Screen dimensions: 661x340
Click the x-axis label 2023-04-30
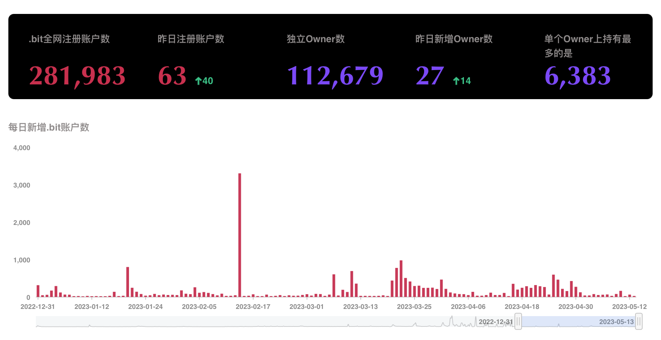[576, 307]
